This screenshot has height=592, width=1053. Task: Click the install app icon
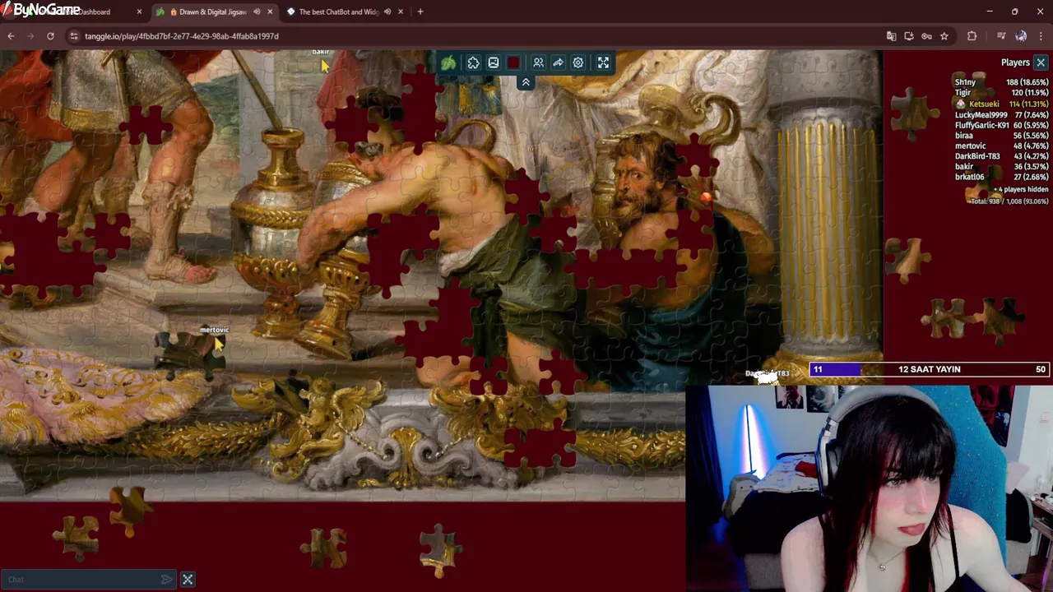click(x=909, y=36)
